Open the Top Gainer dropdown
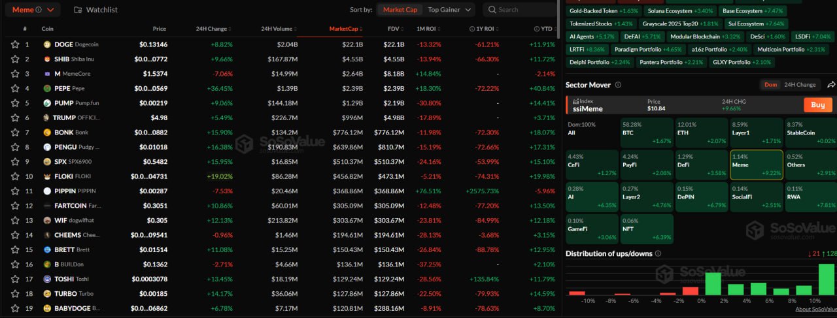Viewport: 837px width, 318px height. click(449, 10)
